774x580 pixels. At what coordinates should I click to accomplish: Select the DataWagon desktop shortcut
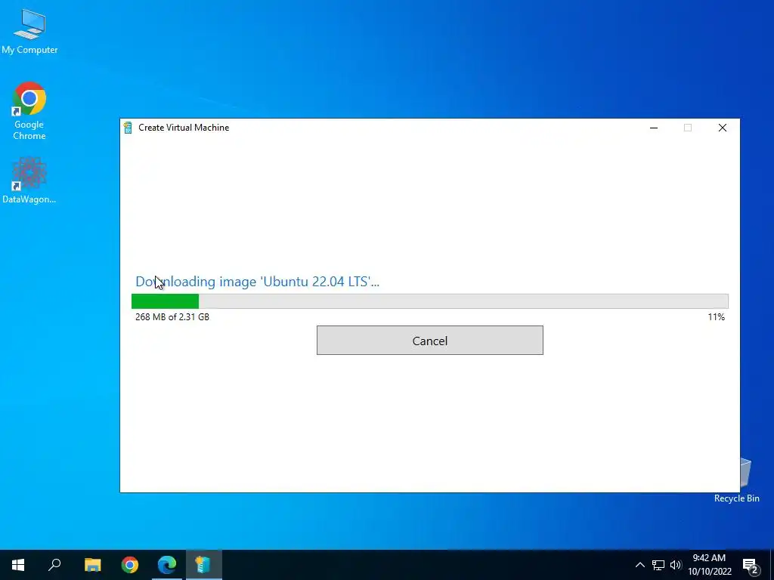coord(29,180)
